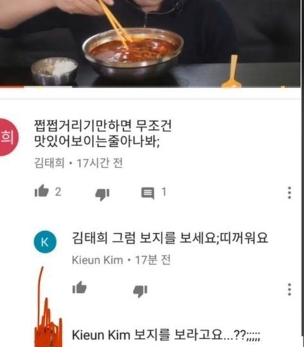Select bottom reply mentioning Kieun Kim
The width and height of the screenshot is (304, 347).
click(166, 335)
